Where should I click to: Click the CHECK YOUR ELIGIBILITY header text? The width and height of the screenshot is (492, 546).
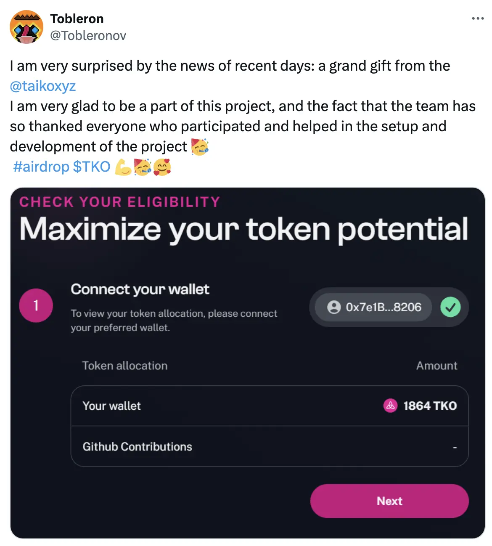[120, 202]
